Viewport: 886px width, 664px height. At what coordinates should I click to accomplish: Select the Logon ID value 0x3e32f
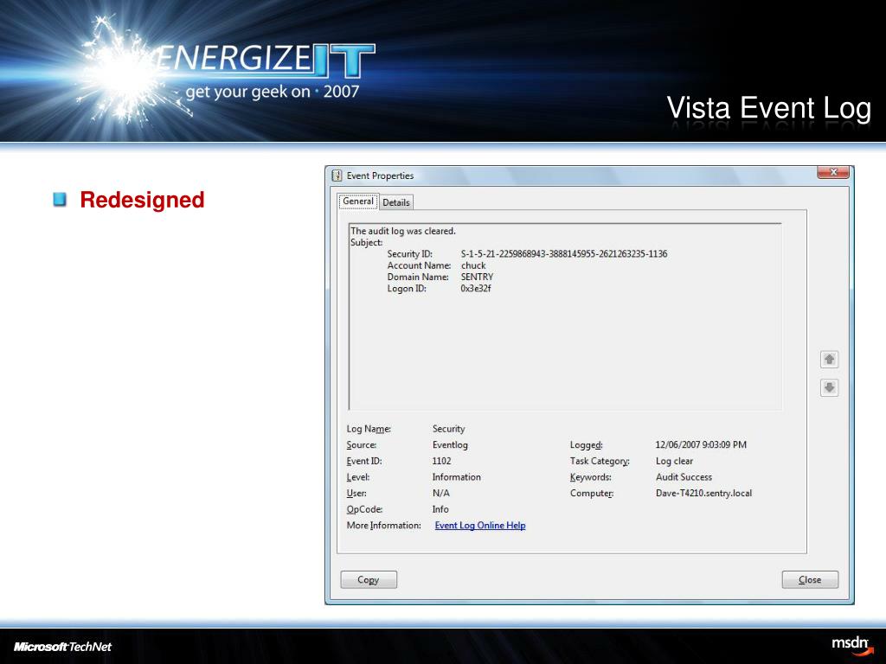[476, 289]
